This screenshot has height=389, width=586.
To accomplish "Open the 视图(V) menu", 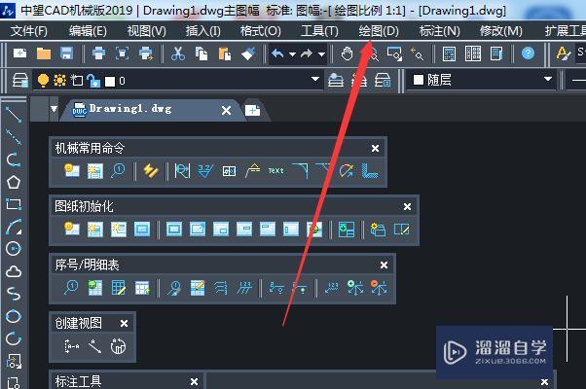I will tap(146, 31).
